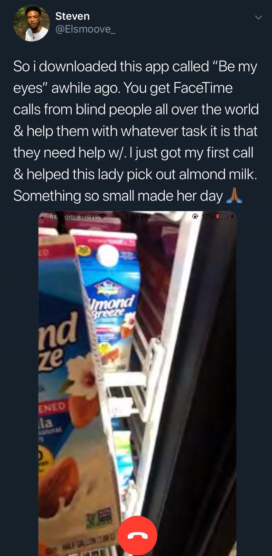The image size is (272, 556).
Task: Click the praying hands emoji
Action: [x=233, y=196]
